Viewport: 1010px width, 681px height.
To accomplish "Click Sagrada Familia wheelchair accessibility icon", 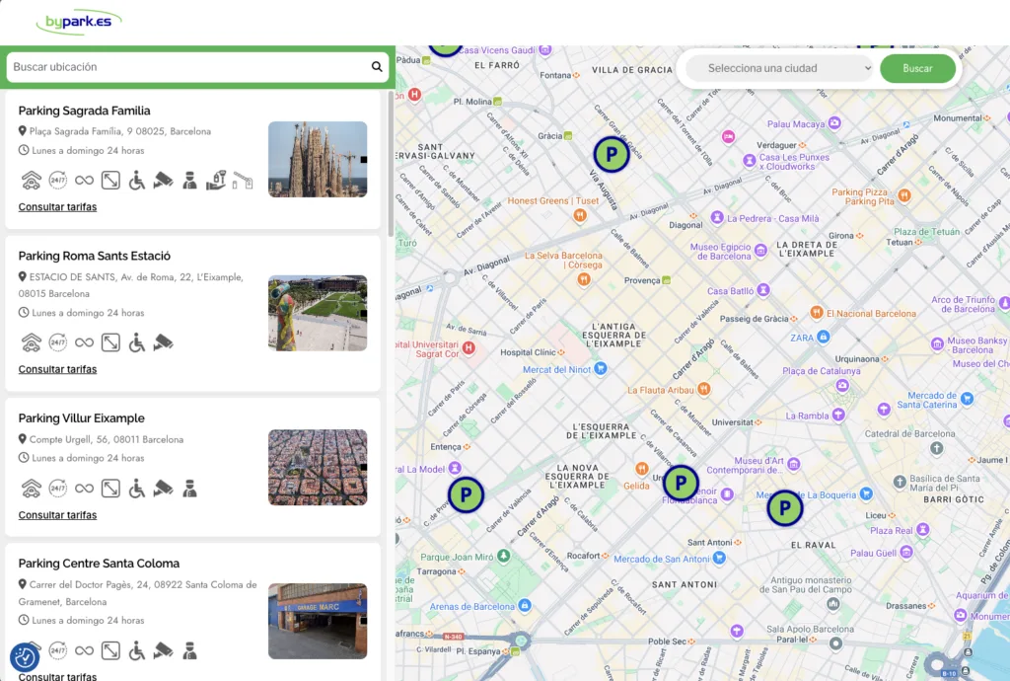I will [136, 181].
